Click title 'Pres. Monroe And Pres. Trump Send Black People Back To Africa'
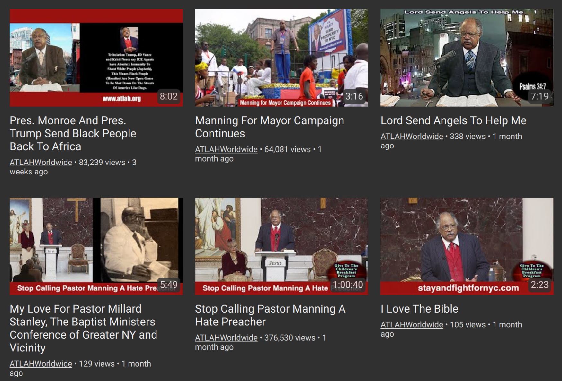 point(73,133)
